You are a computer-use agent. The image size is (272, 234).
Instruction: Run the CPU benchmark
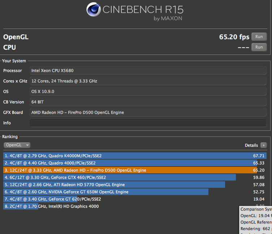pyautogui.click(x=259, y=47)
